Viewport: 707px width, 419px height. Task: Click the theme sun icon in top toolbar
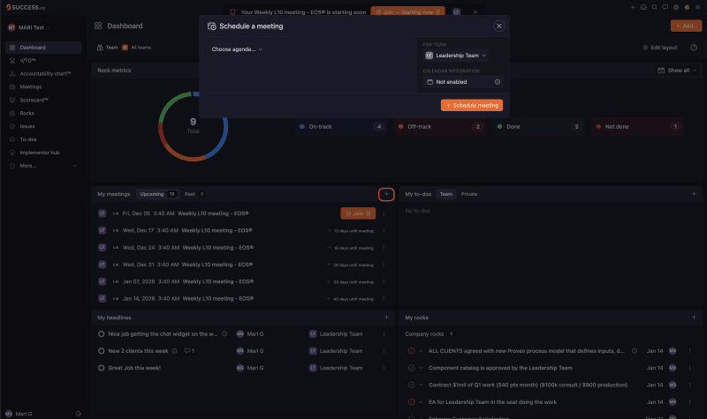[x=697, y=7]
